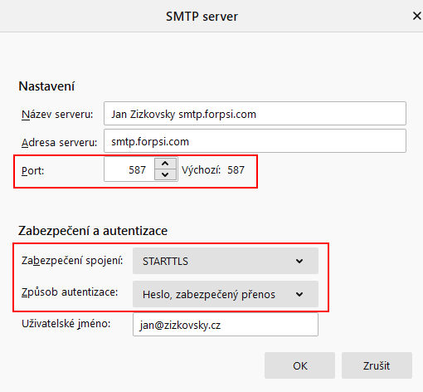The width and height of the screenshot is (423, 392).
Task: Cancel with the Zrušit button
Action: [377, 365]
